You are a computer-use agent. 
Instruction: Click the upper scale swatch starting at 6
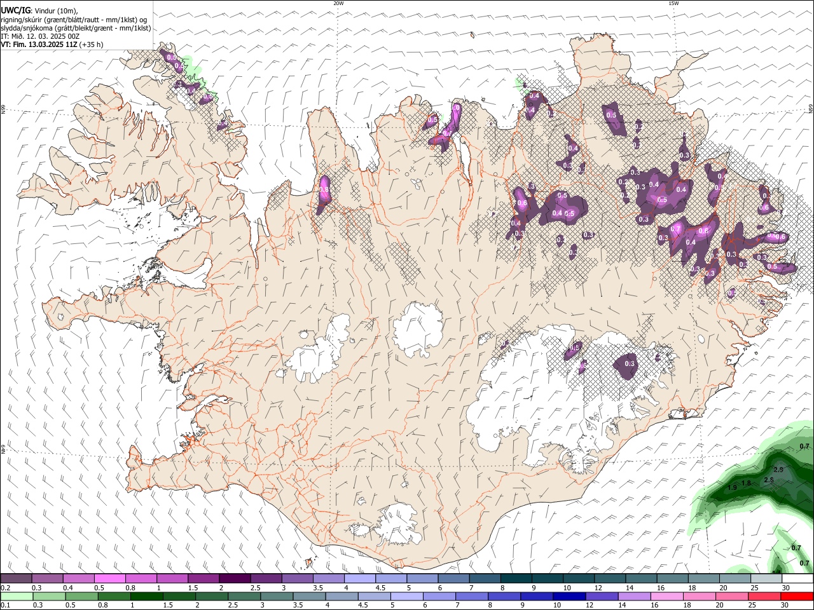tap(453, 579)
